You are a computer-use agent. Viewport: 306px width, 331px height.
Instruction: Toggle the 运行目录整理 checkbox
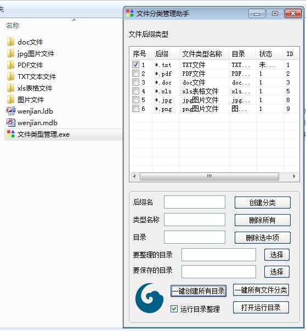(174, 309)
